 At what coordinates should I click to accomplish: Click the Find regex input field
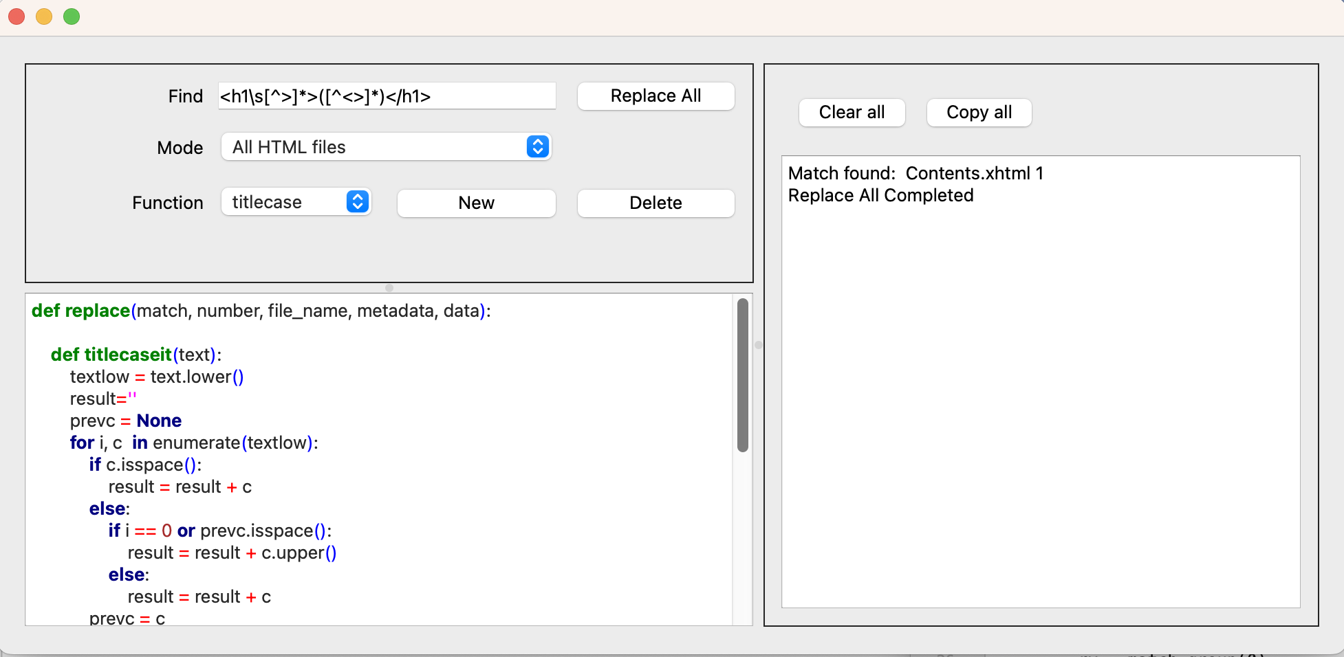coord(386,96)
